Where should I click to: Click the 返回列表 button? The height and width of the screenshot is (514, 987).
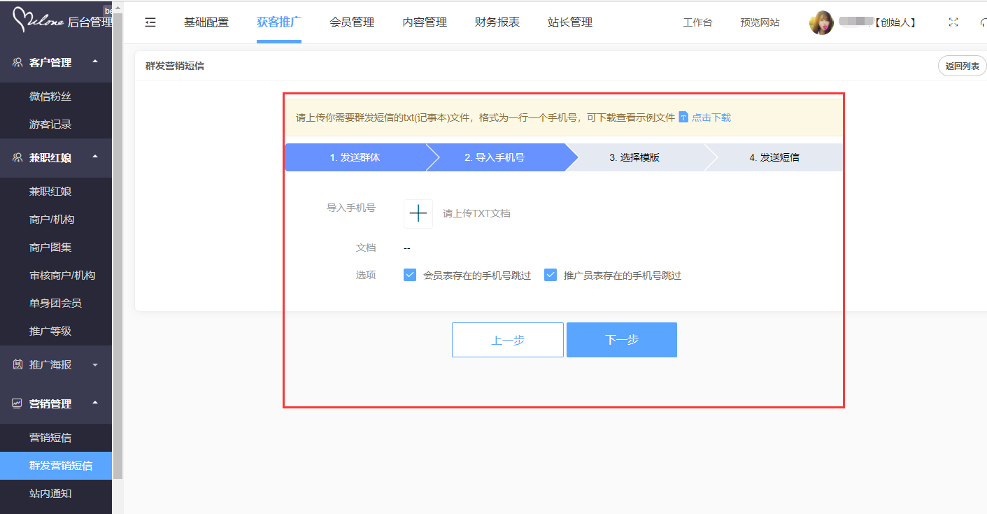point(963,66)
